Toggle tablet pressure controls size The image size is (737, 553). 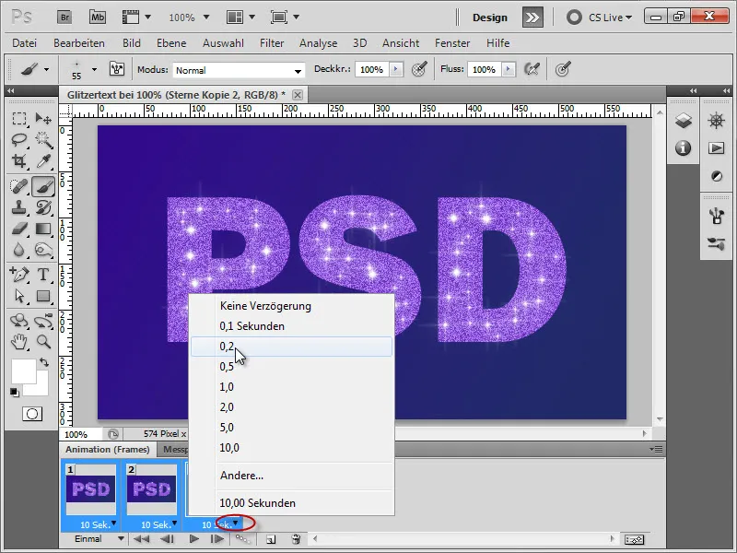(563, 70)
